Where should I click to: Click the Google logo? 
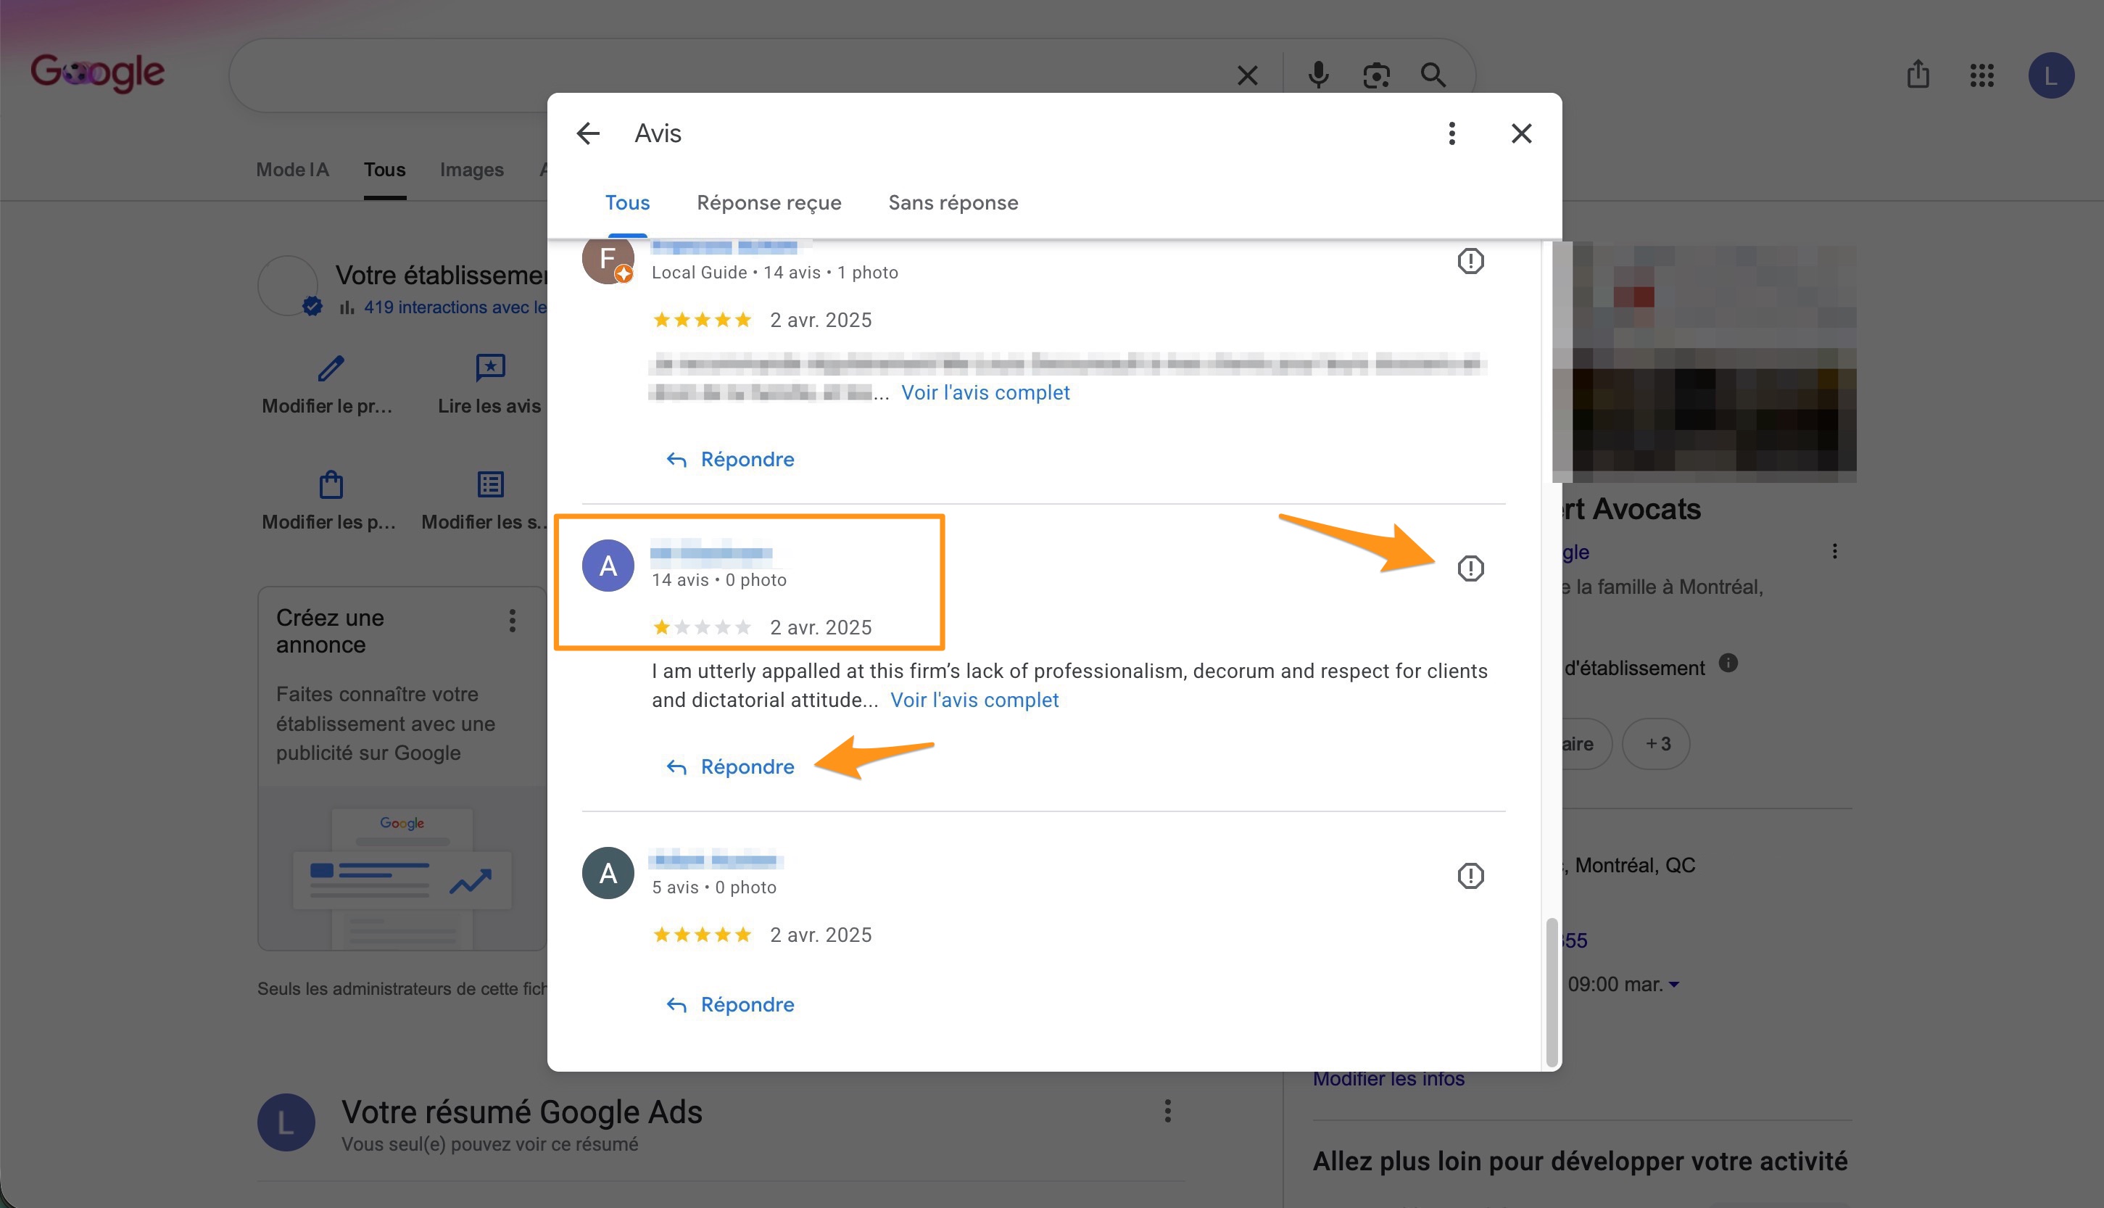(98, 73)
